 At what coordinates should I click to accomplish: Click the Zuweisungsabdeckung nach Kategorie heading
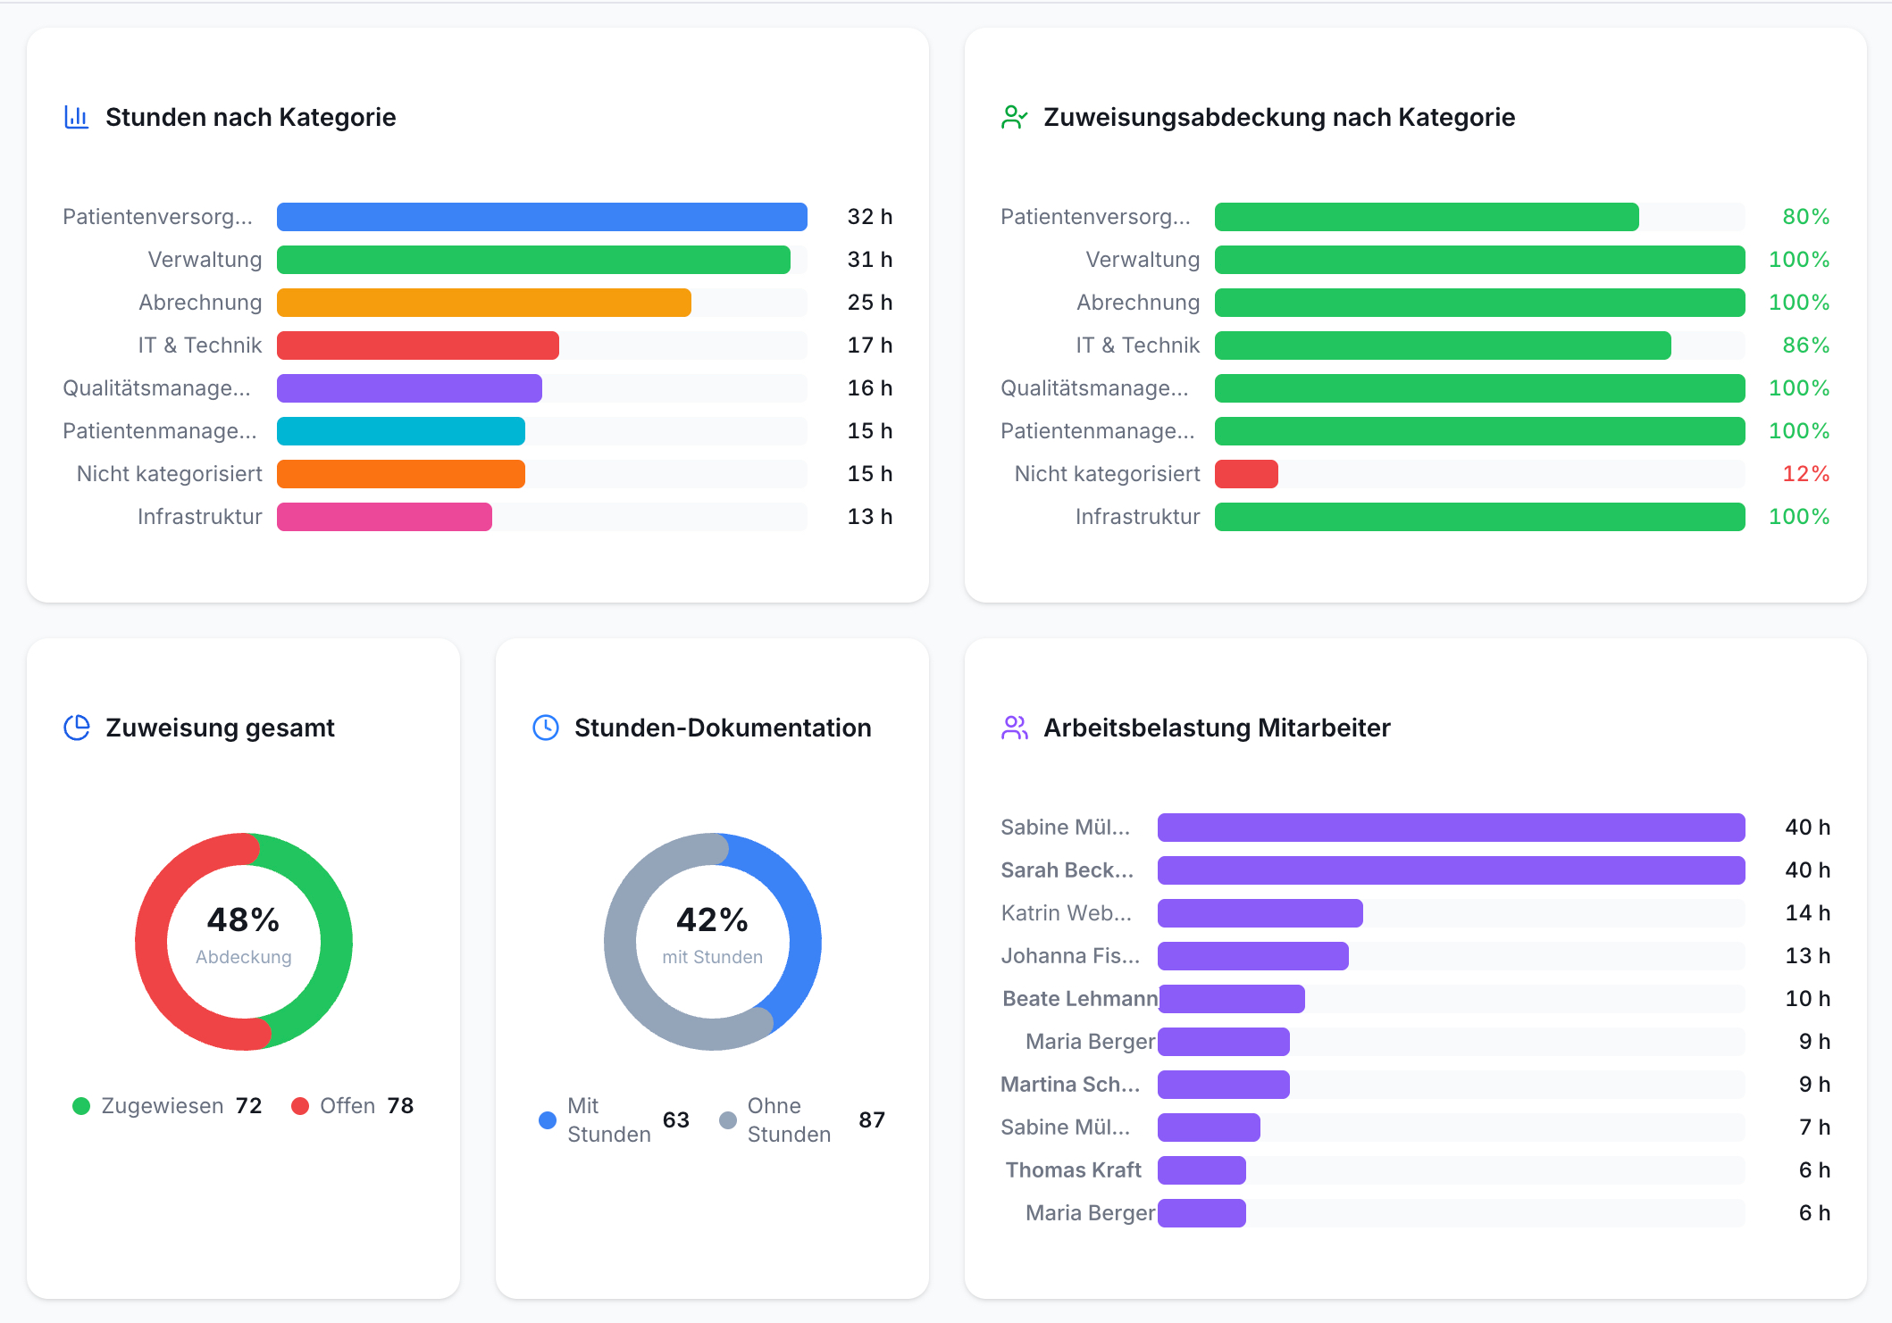(x=1279, y=117)
